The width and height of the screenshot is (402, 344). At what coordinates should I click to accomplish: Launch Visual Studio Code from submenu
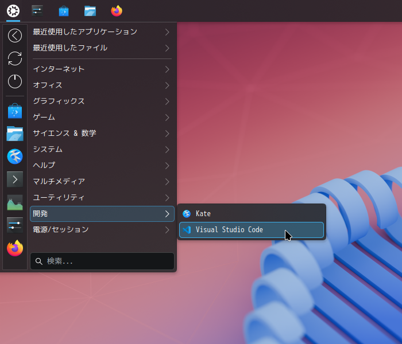[x=252, y=230]
